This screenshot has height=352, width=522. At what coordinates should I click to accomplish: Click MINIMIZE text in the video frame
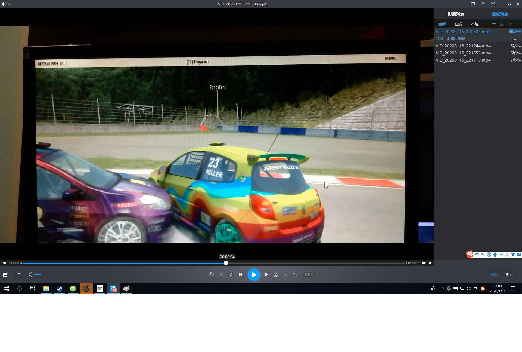(391, 58)
